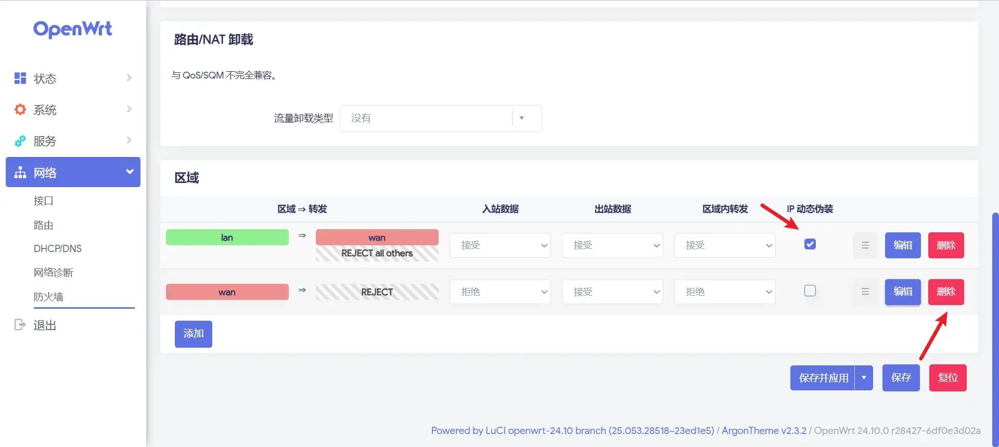The width and height of the screenshot is (999, 447).
Task: Click the green lan zone color badge
Action: (x=227, y=238)
